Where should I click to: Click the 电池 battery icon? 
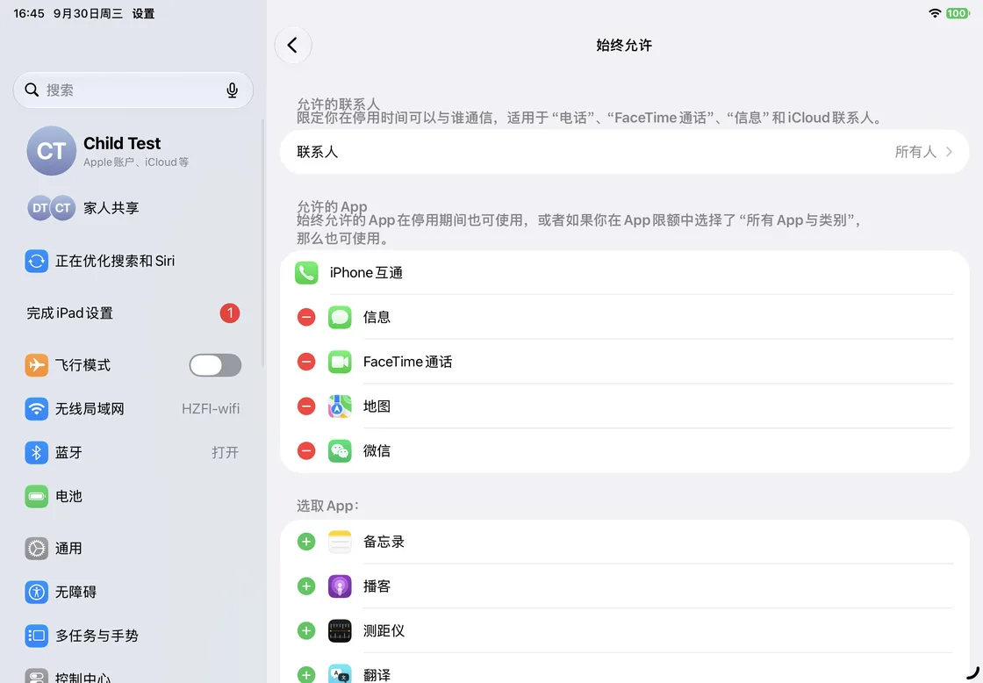pos(36,497)
